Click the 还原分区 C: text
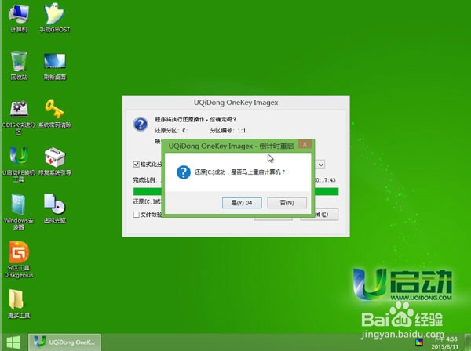This screenshot has height=351, width=471. point(171,130)
